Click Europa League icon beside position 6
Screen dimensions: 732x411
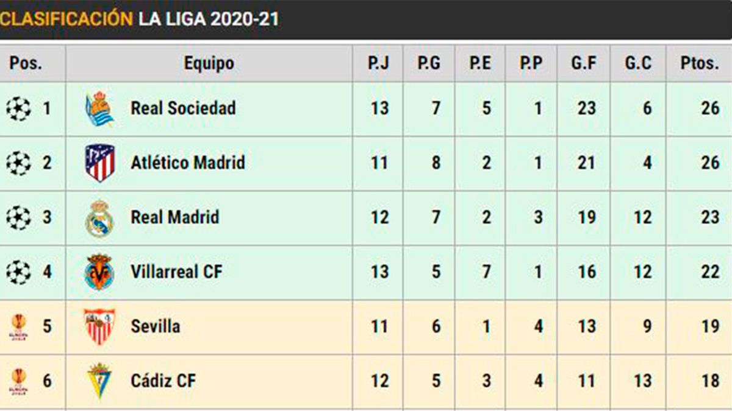coord(18,381)
